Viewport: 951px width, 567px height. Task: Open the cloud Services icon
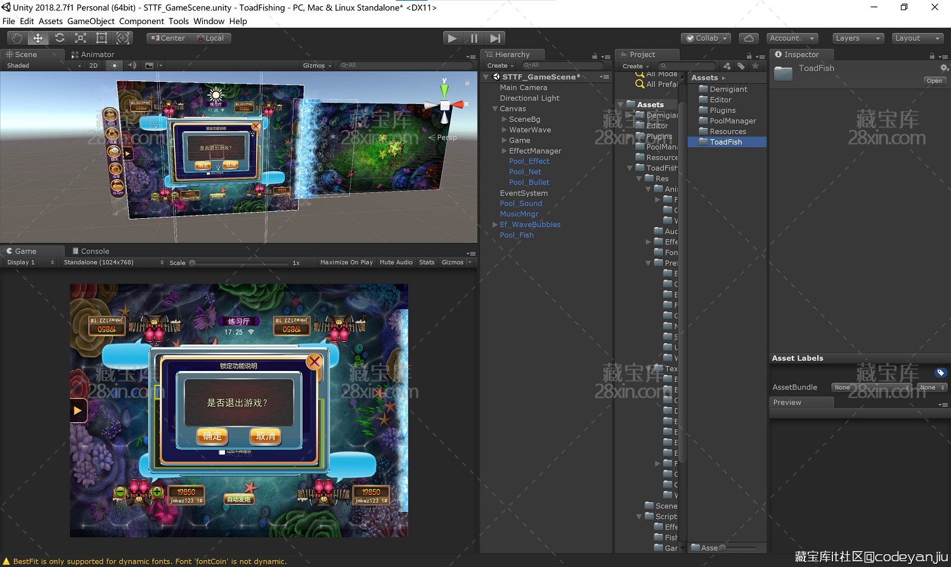click(x=749, y=38)
